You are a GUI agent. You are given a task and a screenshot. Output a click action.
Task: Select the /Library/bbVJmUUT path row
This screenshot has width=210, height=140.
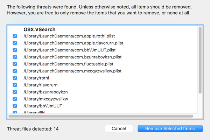point(40,106)
